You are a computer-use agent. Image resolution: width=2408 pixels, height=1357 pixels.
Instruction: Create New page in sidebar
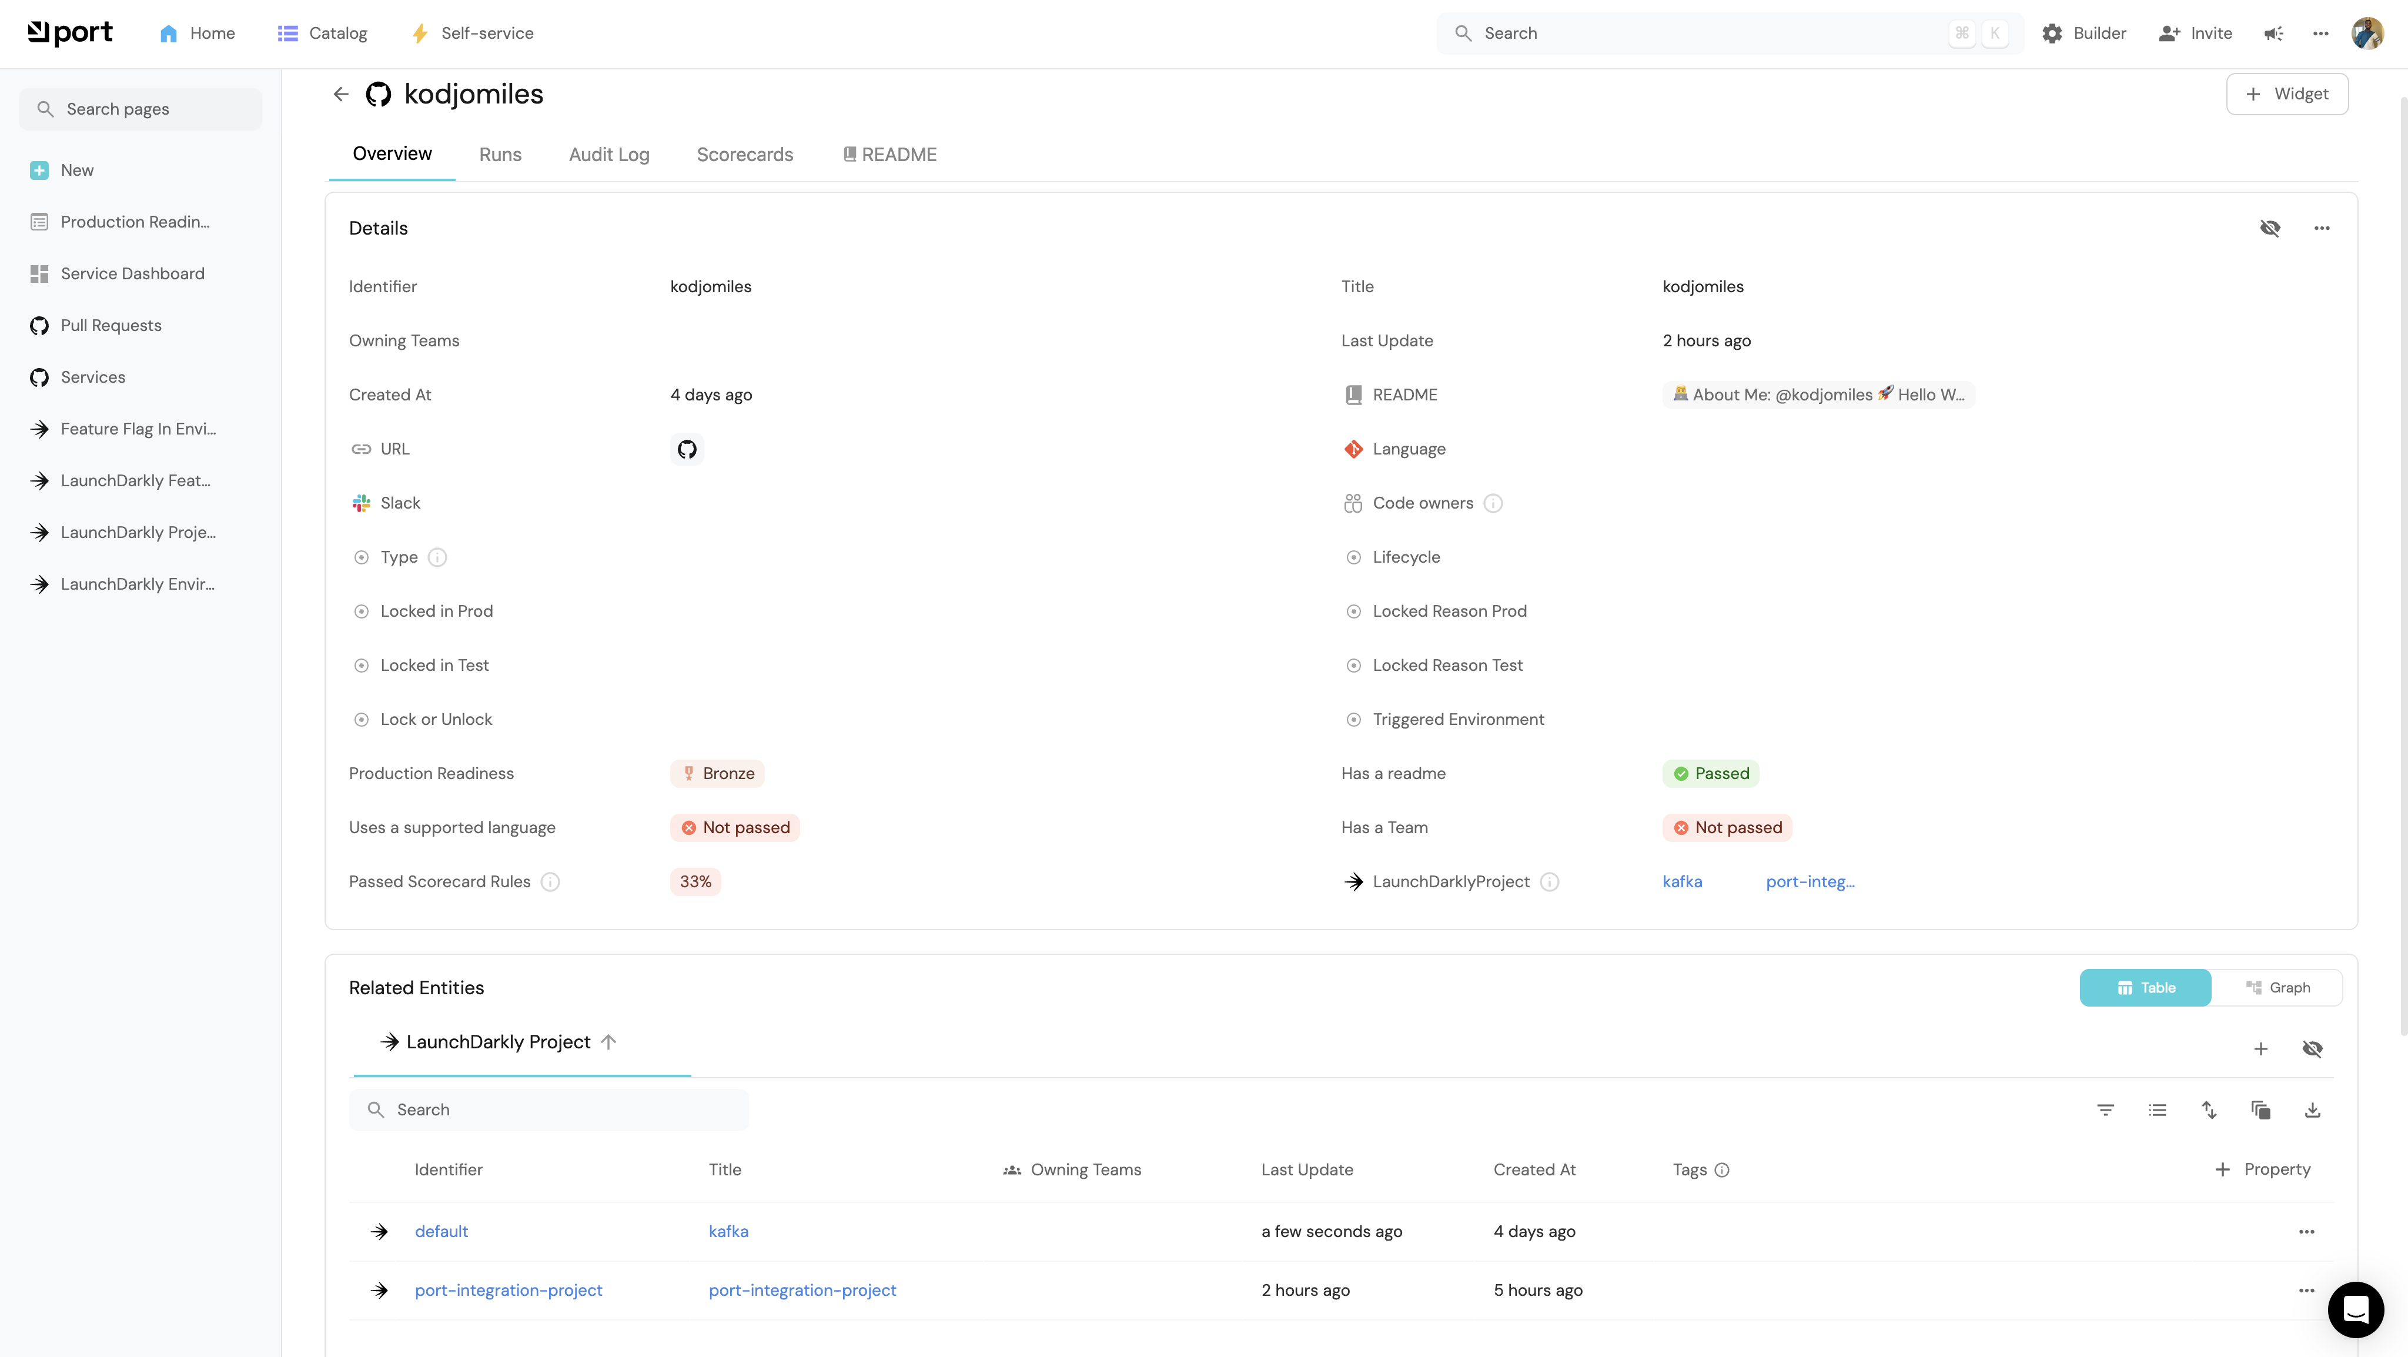coord(62,171)
